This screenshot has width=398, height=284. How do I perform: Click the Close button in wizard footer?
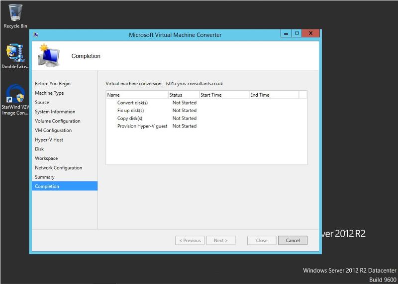pos(262,240)
